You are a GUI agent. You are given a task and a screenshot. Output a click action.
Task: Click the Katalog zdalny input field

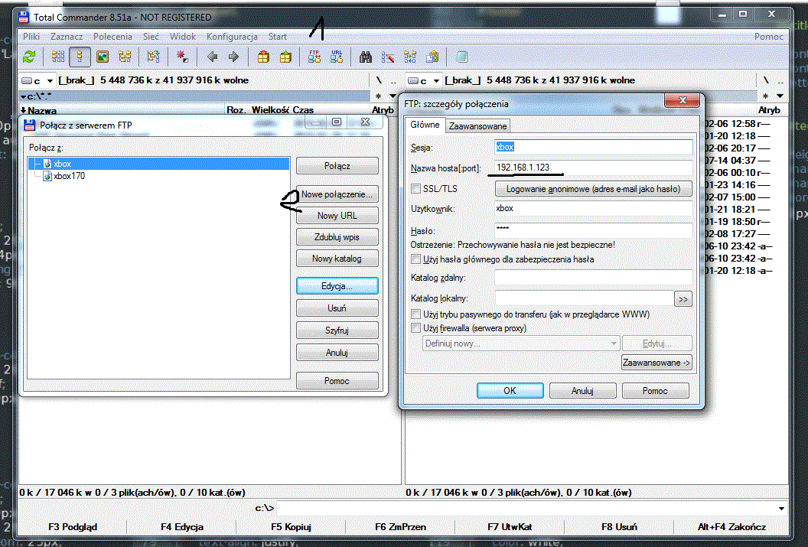tap(594, 277)
